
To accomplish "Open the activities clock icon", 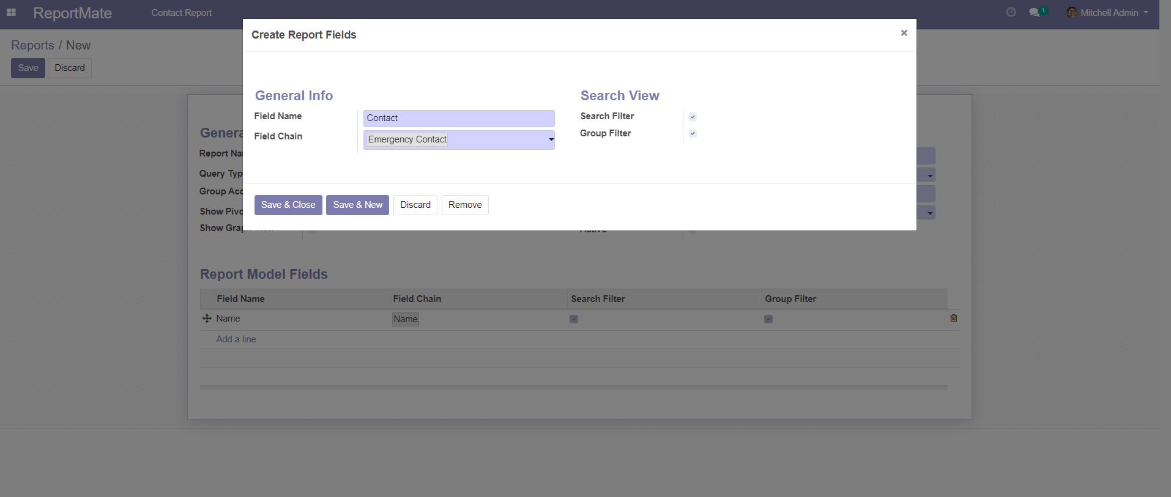I will click(1011, 12).
